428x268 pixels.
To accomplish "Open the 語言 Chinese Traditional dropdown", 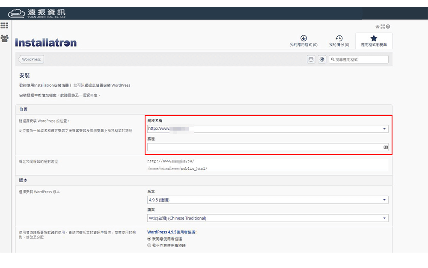I will pyautogui.click(x=268, y=218).
